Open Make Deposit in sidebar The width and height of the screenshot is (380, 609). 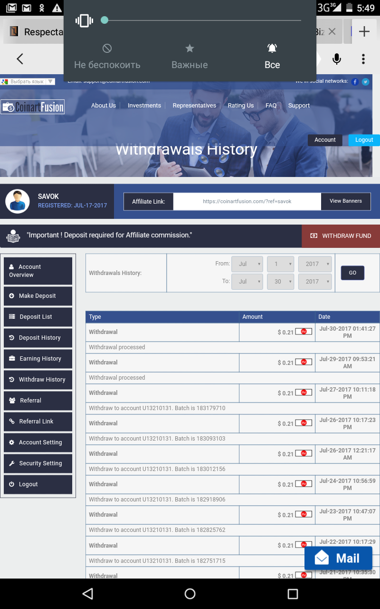38,296
